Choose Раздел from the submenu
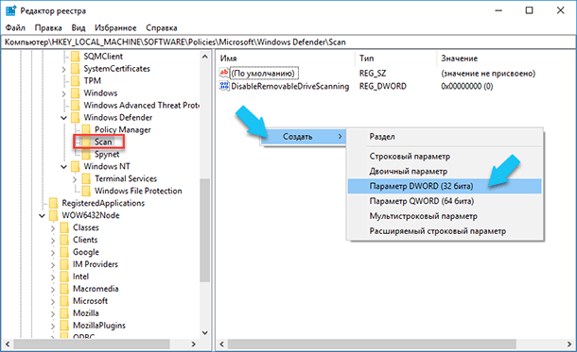577x352 pixels. click(445, 137)
